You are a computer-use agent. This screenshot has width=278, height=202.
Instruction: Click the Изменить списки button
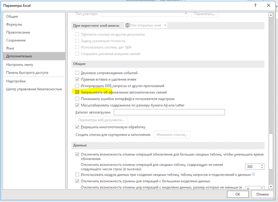coord(172,135)
